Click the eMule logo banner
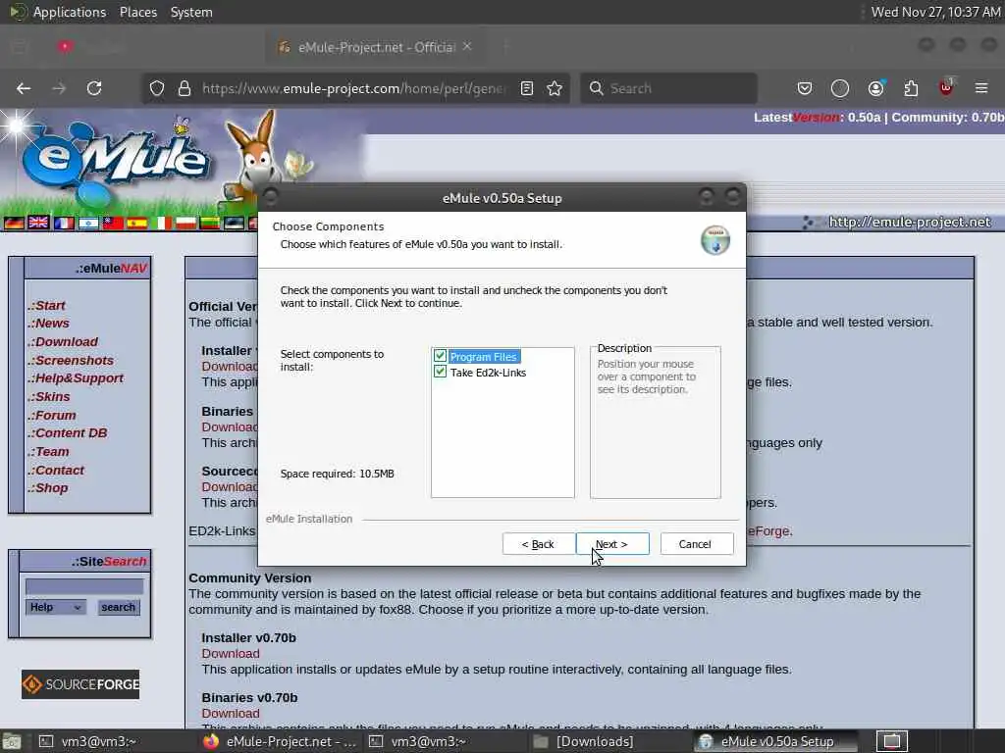The height and width of the screenshot is (753, 1005). coord(116,158)
